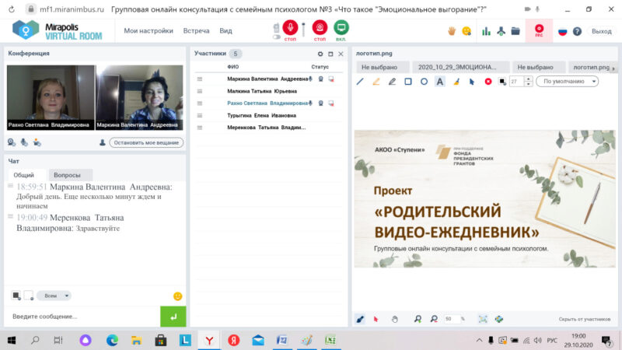Image resolution: width=622 pixels, height=350 pixels.
Task: Select the circle shape tool
Action: (424, 82)
